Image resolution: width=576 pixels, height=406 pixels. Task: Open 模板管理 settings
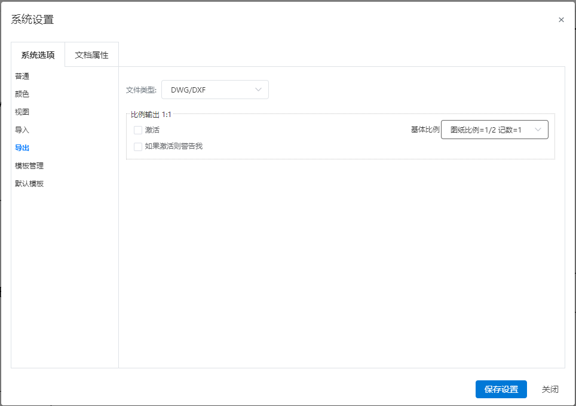tap(29, 166)
